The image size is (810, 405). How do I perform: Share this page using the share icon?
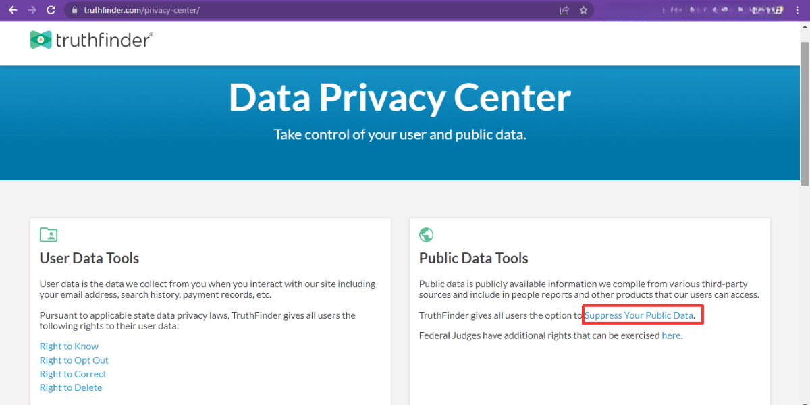point(564,10)
